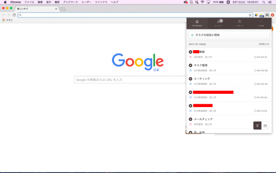Start the 01:39:43 redacted task timer

[190, 92]
